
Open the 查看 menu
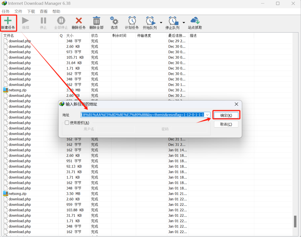click(43, 11)
